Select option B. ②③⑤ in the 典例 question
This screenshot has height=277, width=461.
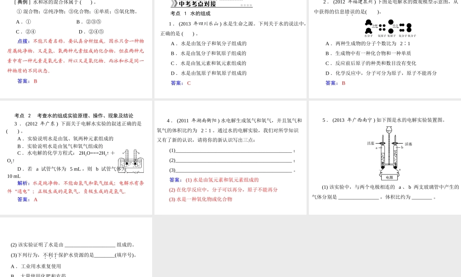pos(89,22)
